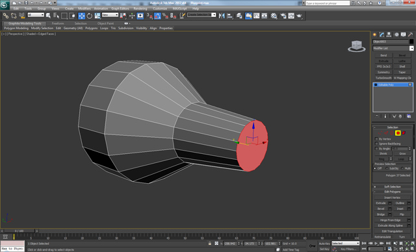
Task: Click the Edit Named Selection Sets icon
Action: coord(182,16)
